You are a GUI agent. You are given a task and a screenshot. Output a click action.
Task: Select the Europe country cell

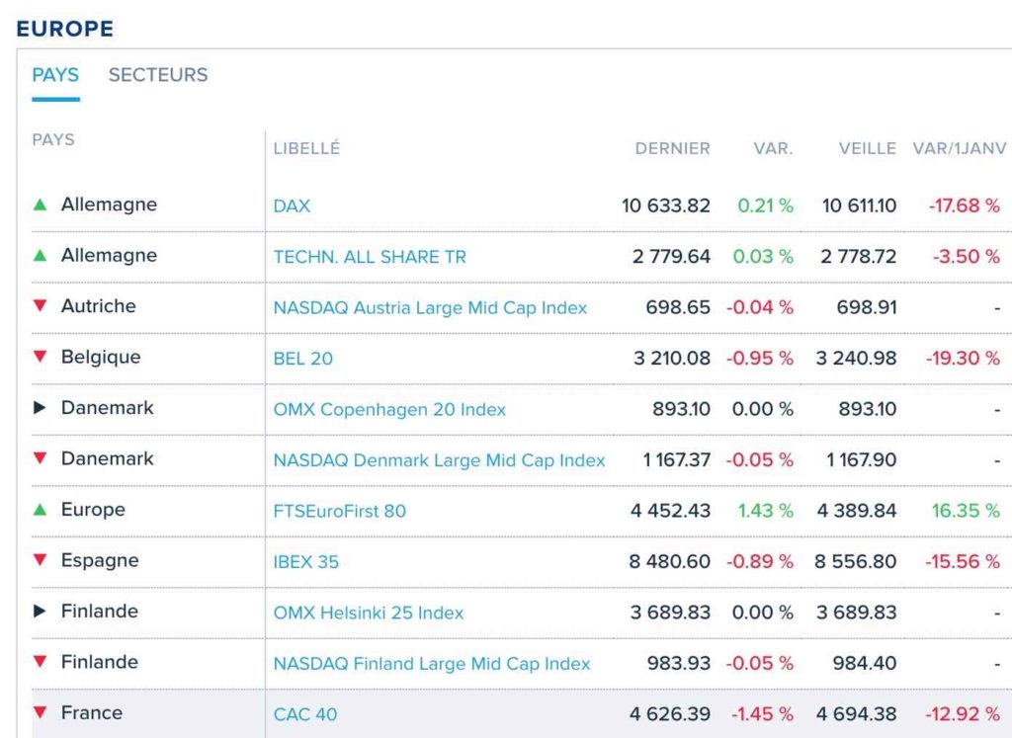point(93,510)
